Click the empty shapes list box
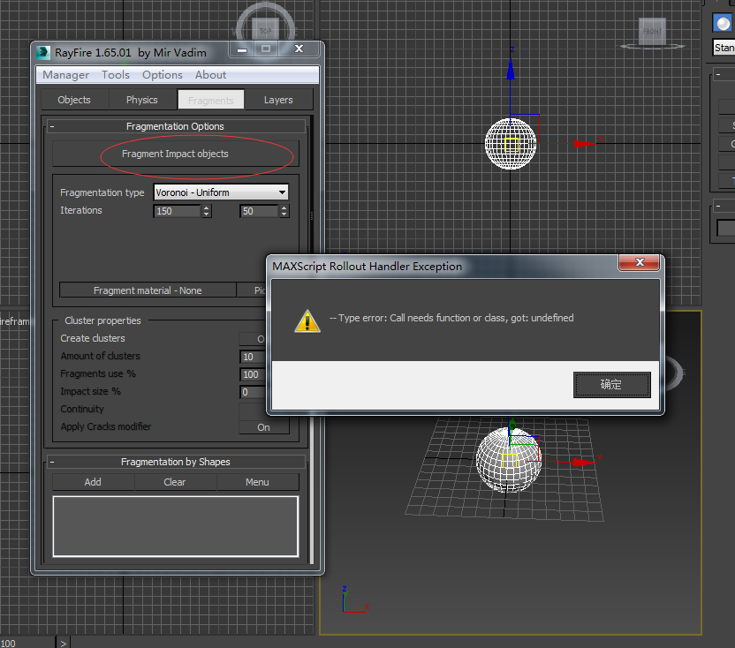735x648 pixels. (x=176, y=527)
